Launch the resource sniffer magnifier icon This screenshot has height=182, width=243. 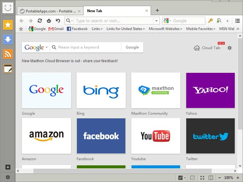click(x=219, y=21)
